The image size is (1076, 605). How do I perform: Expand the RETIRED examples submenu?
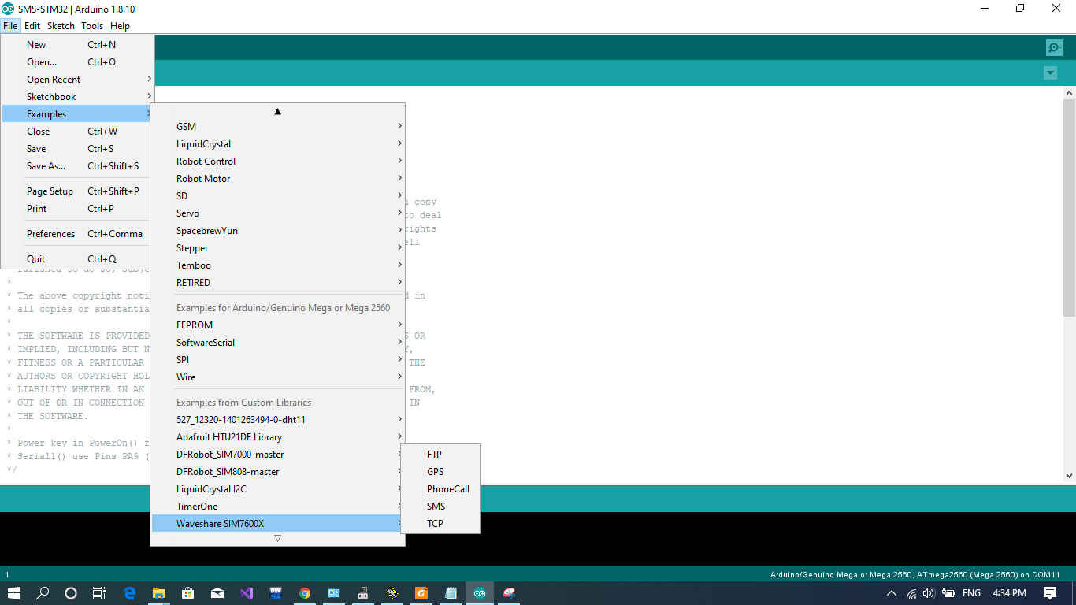pyautogui.click(x=277, y=283)
